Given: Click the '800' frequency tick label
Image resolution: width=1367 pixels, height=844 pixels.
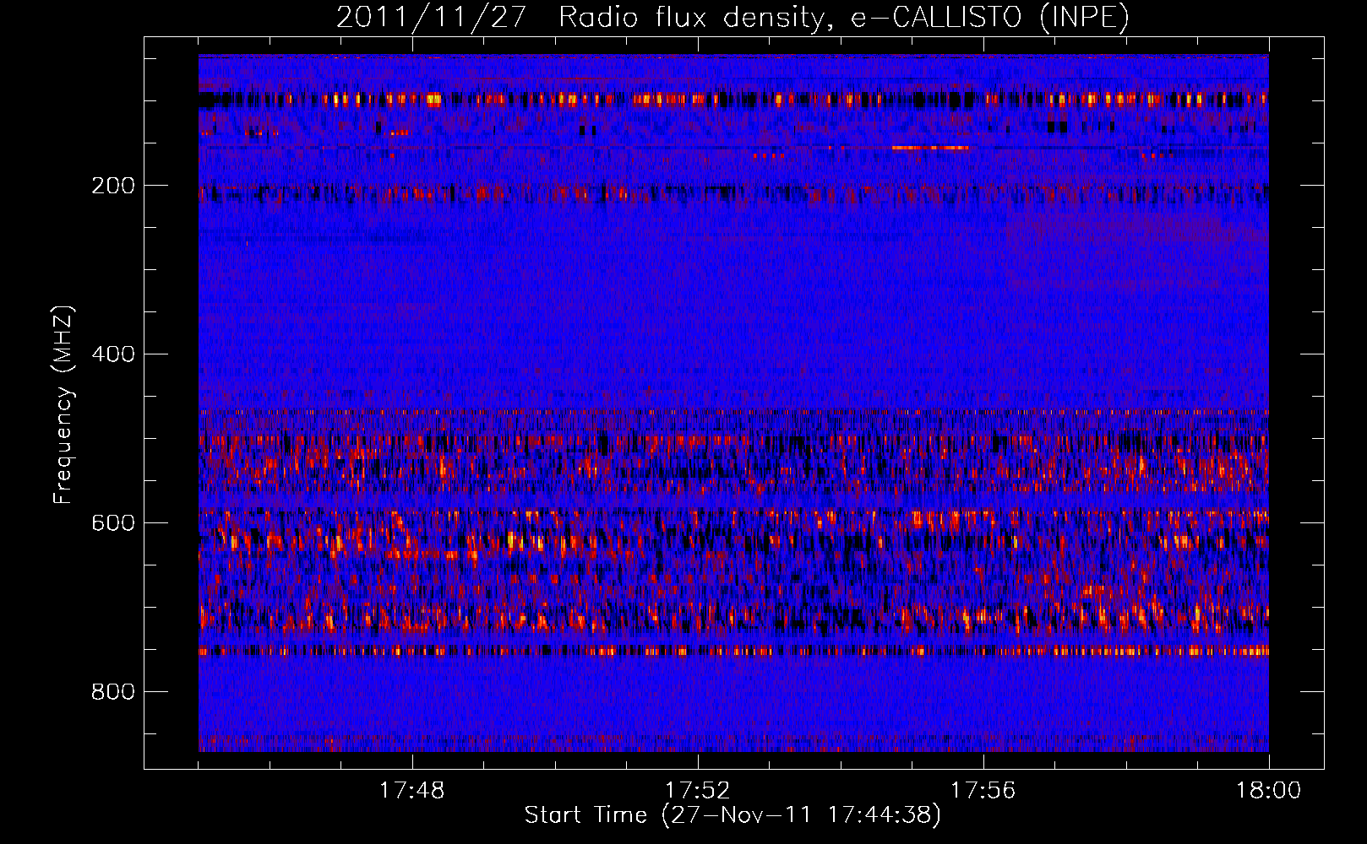Looking at the screenshot, I should [x=113, y=692].
